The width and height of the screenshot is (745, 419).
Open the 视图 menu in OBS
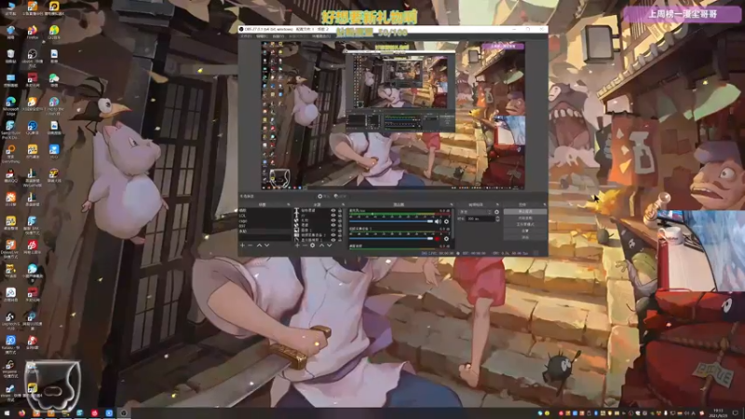(x=278, y=36)
